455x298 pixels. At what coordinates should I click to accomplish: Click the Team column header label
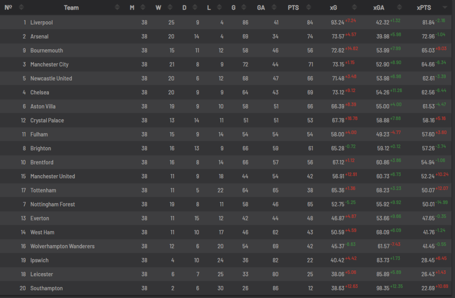pyautogui.click(x=71, y=8)
